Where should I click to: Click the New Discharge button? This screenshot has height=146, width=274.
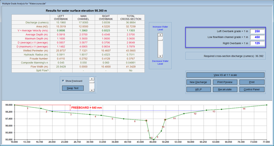199,82
